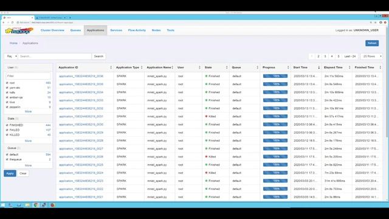Toggle the hive user checkbox
This screenshot has width=389, height=219.
(7, 102)
